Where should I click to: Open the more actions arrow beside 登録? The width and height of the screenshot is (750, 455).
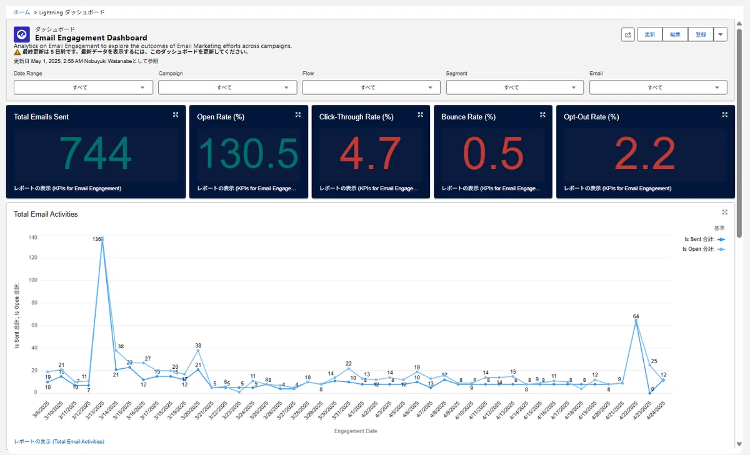pyautogui.click(x=720, y=34)
